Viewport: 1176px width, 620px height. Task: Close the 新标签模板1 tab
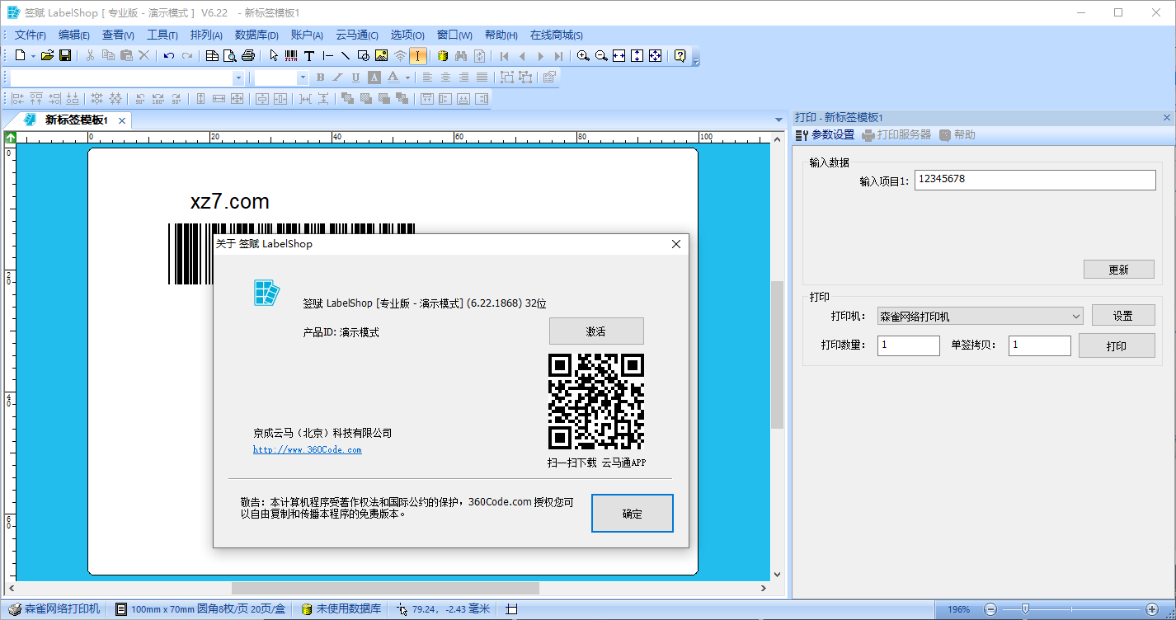[122, 120]
